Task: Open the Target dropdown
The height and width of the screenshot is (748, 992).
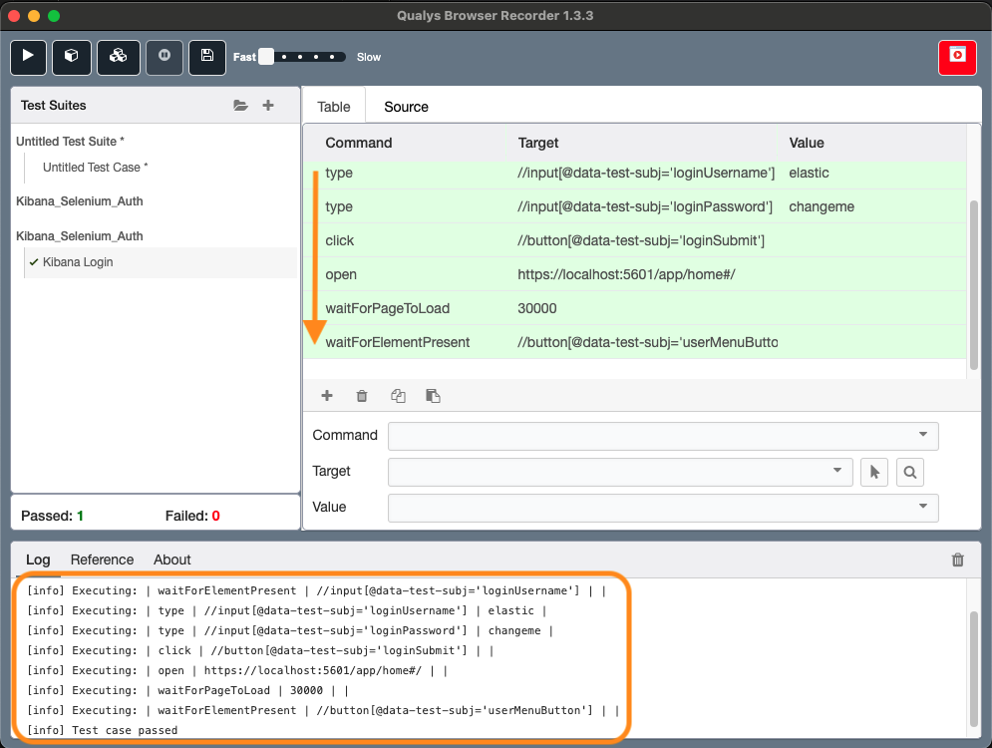Action: (835, 472)
